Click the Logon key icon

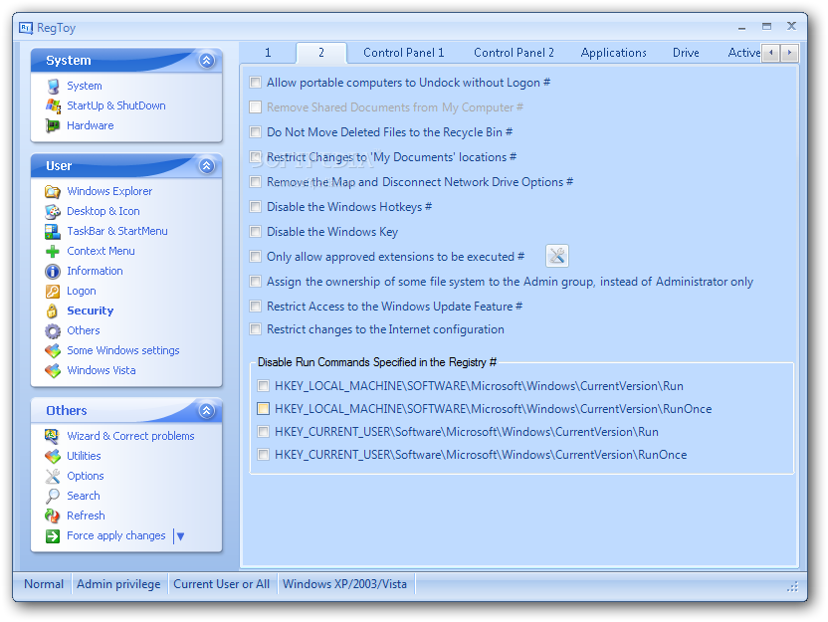[53, 291]
